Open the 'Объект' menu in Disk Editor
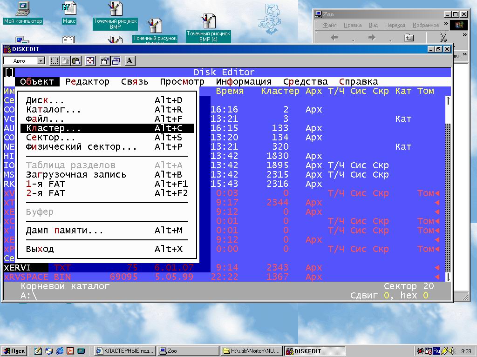477x357 pixels. pyautogui.click(x=37, y=82)
